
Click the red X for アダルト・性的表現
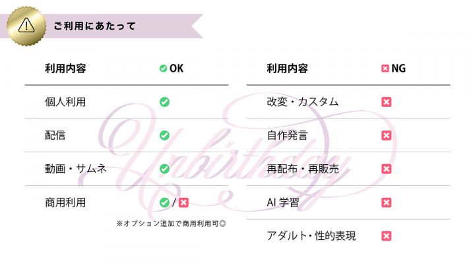tap(387, 236)
